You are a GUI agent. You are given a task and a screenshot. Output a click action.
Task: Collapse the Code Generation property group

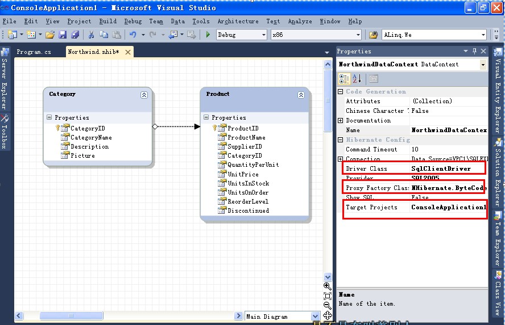(x=341, y=91)
